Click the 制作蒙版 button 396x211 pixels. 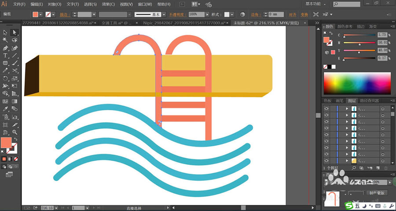point(377,193)
